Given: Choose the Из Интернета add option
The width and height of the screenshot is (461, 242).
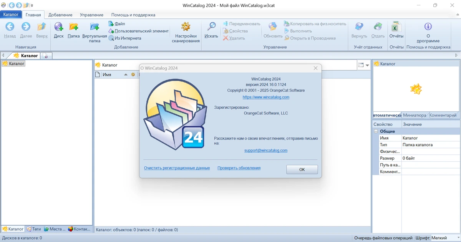Looking at the screenshot, I should click(x=125, y=38).
